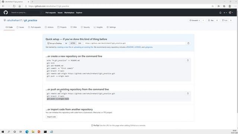Switch to the Insights tab
This screenshot has height=134, width=238.
[x=98, y=27]
